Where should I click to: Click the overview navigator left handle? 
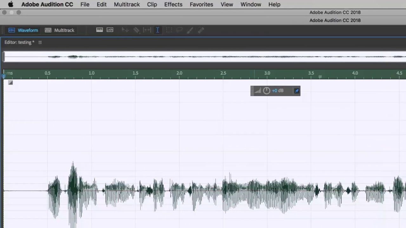[x=3, y=57]
